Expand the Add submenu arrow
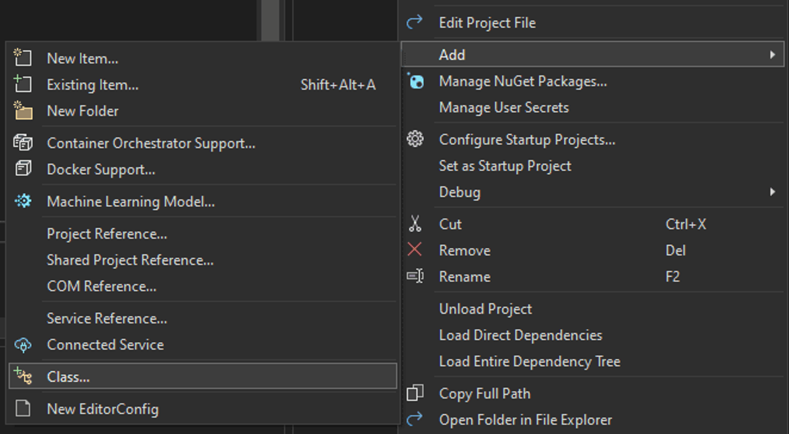The image size is (789, 434). coord(772,55)
